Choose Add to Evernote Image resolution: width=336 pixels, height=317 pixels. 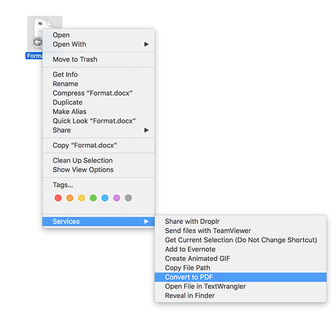(241, 249)
